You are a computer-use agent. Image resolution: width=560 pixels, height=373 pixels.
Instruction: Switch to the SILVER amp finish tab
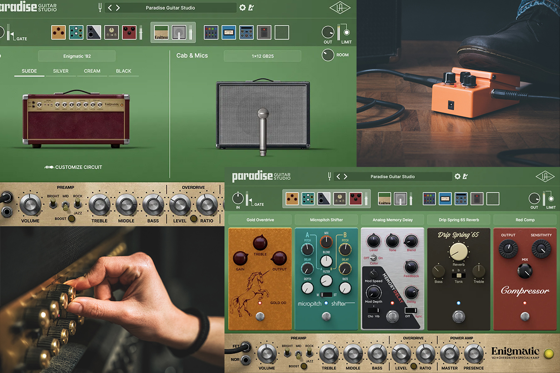60,71
